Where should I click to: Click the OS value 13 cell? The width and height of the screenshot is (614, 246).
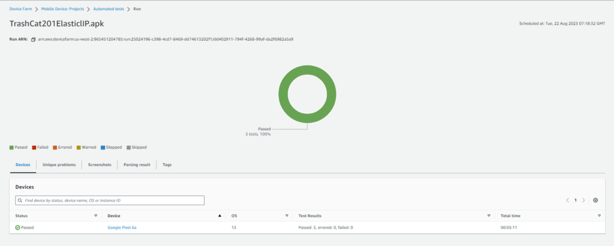pos(234,227)
